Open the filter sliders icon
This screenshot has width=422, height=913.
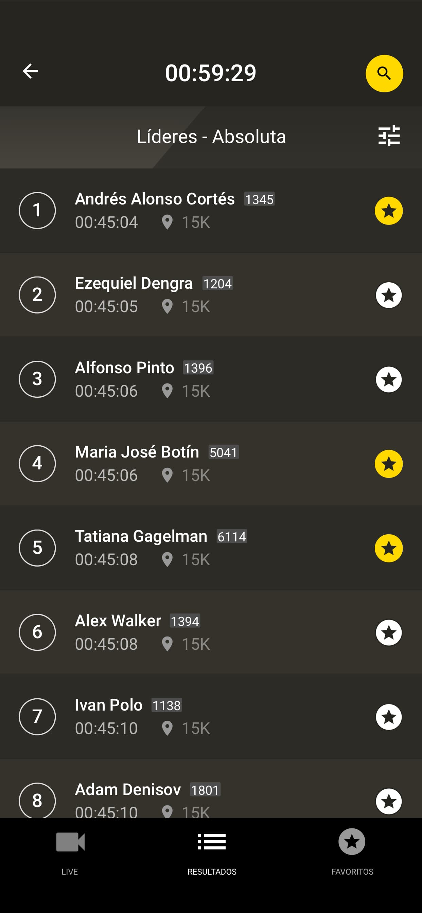tap(389, 136)
